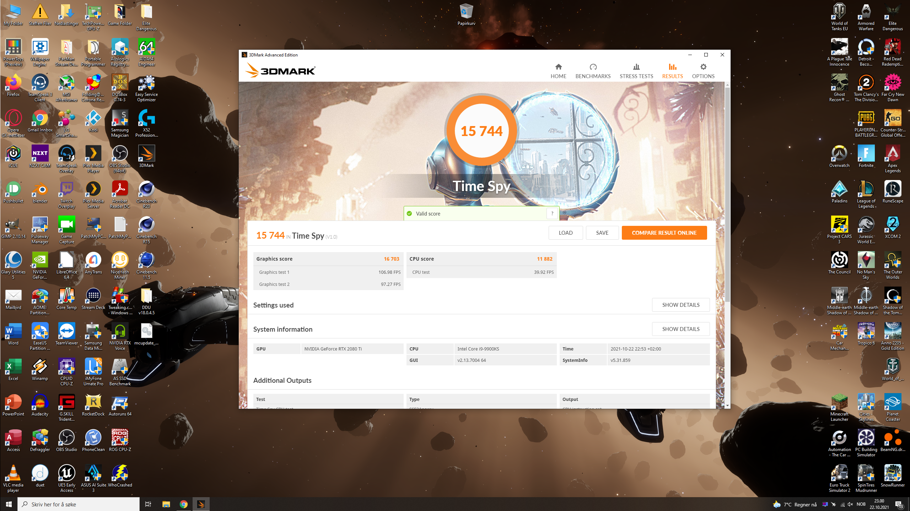Open NiceHash Miner desktop icon
Viewport: 910px width, 511px height.
coord(120,266)
